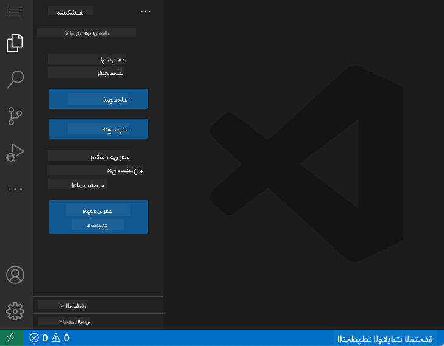Open the hamburger application menu
This screenshot has width=444, height=346.
[x=16, y=12]
